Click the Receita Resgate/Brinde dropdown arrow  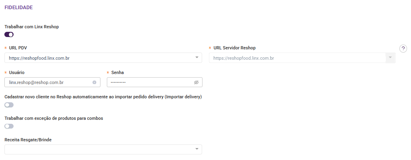click(197, 149)
